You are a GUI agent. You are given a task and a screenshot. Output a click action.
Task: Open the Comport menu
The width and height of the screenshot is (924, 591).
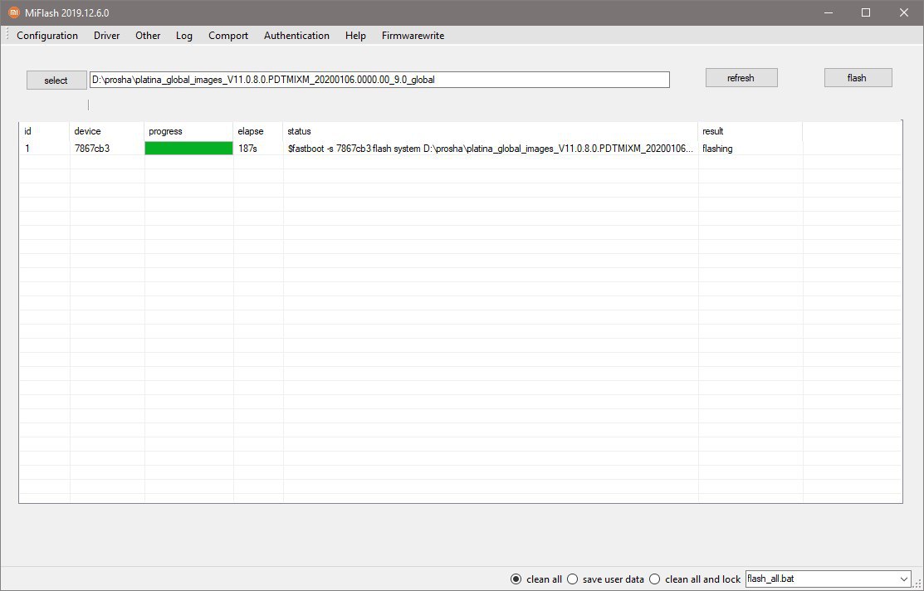click(x=228, y=36)
